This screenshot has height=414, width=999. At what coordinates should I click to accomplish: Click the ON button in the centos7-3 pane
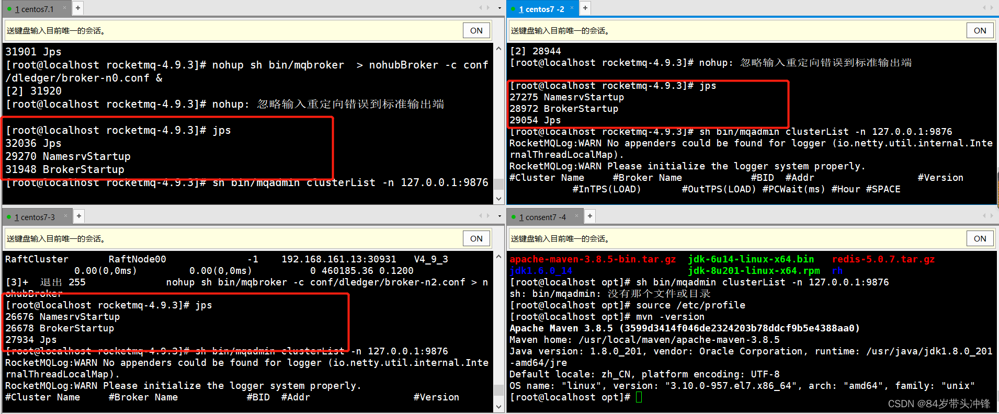476,238
